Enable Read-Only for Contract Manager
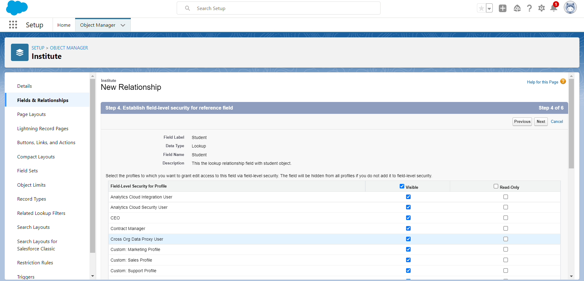This screenshot has height=281, width=584. click(506, 229)
